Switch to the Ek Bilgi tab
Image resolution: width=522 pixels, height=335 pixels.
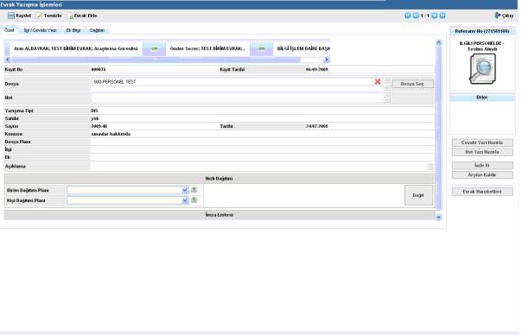point(73,30)
